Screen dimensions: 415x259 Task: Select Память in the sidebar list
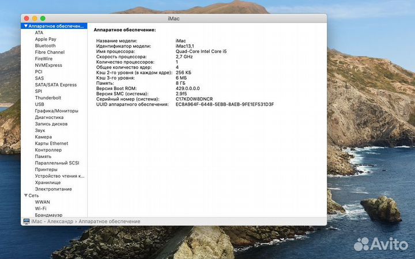[43, 156]
